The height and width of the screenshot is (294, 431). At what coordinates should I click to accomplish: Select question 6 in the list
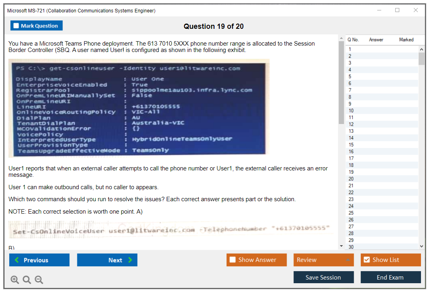pos(382,83)
